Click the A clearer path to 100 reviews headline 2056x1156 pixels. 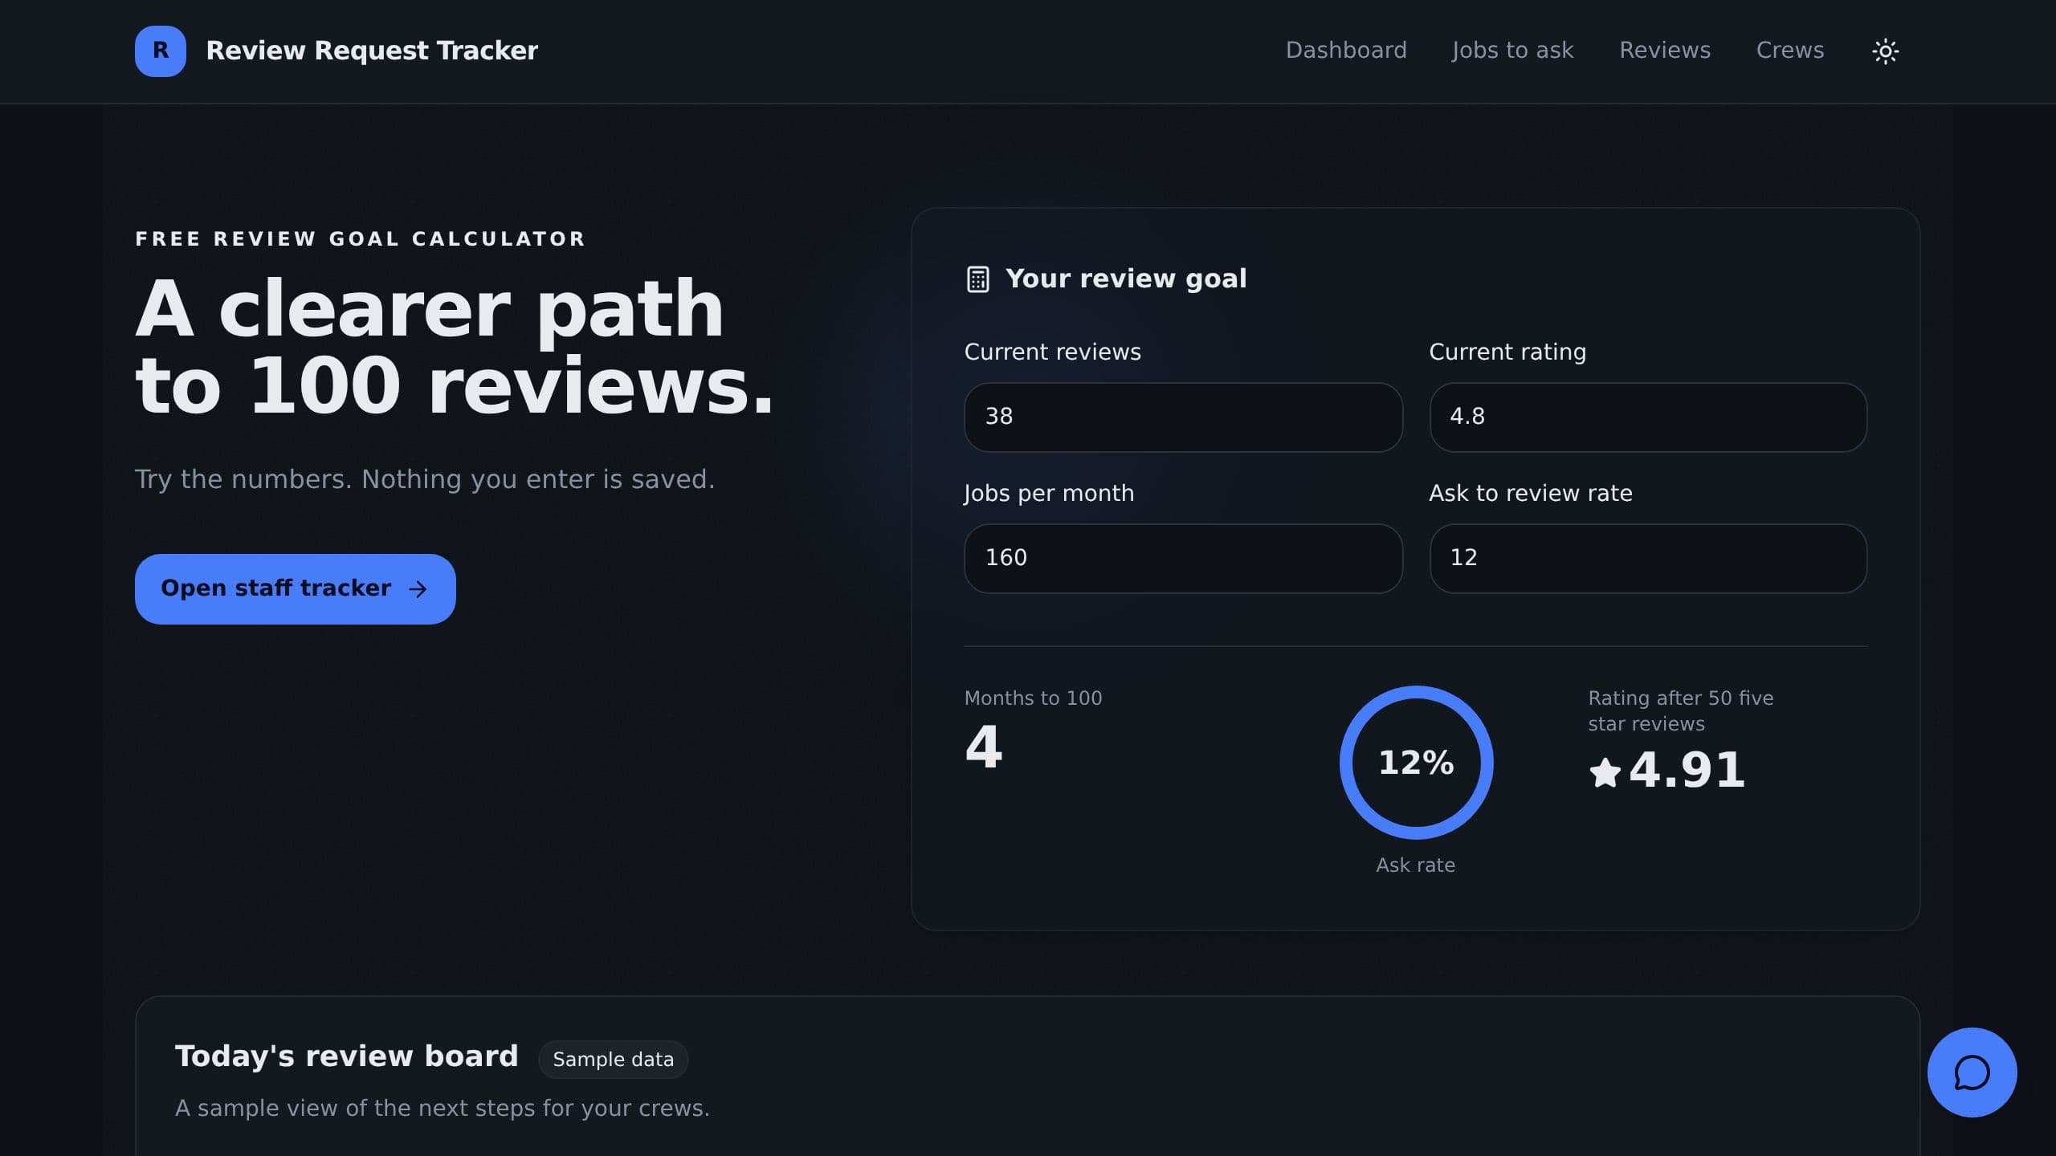click(x=454, y=346)
